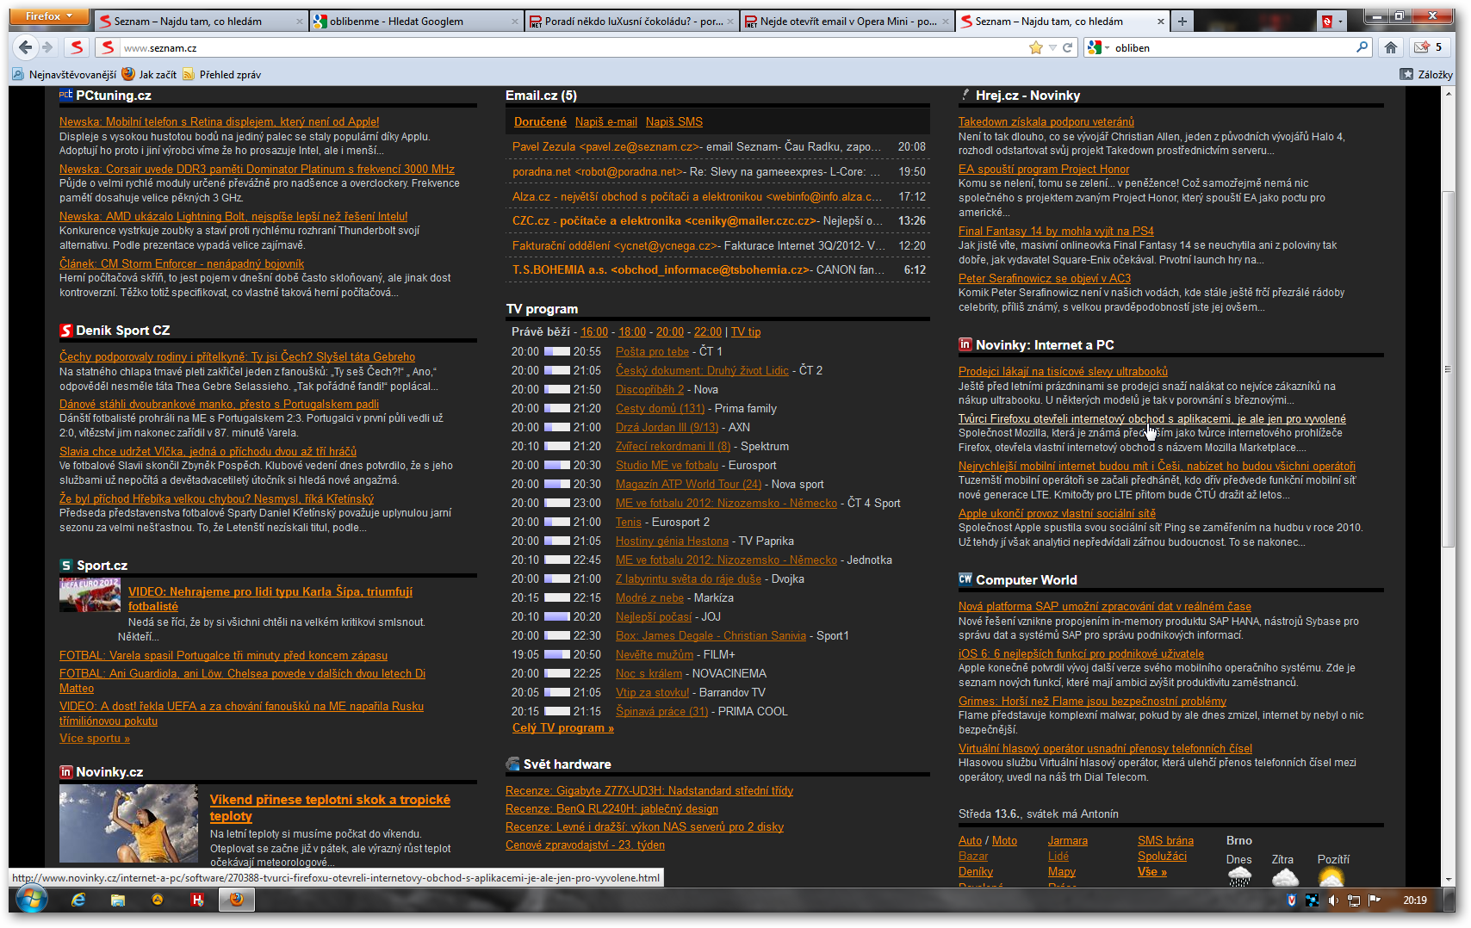Open the Záložky bookmarks button

coord(1426,75)
